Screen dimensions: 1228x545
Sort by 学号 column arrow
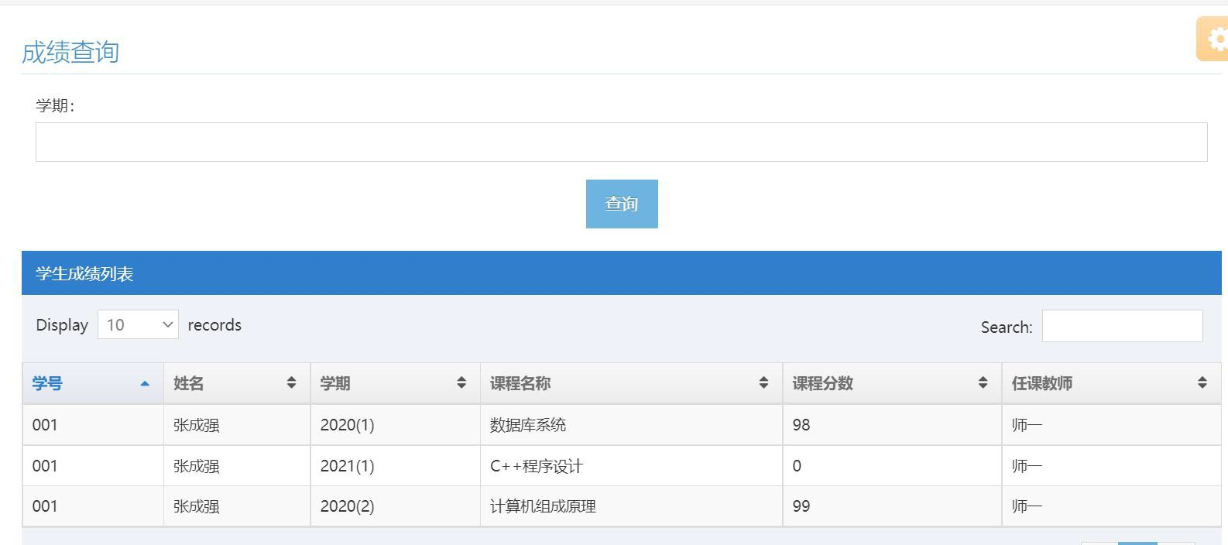point(145,383)
